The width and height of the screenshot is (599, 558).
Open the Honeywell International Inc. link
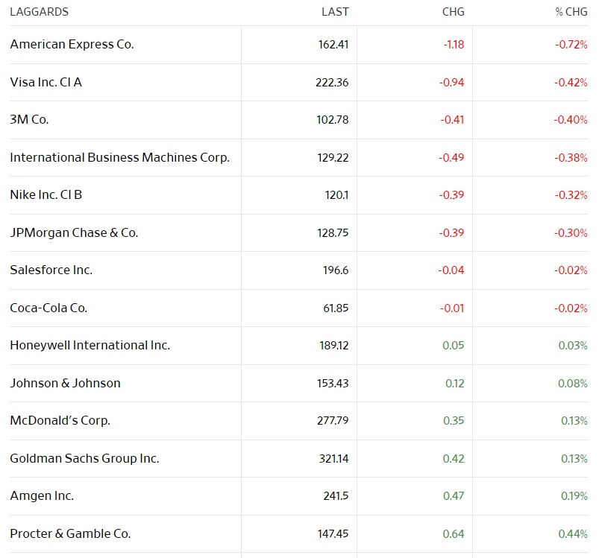click(x=90, y=345)
